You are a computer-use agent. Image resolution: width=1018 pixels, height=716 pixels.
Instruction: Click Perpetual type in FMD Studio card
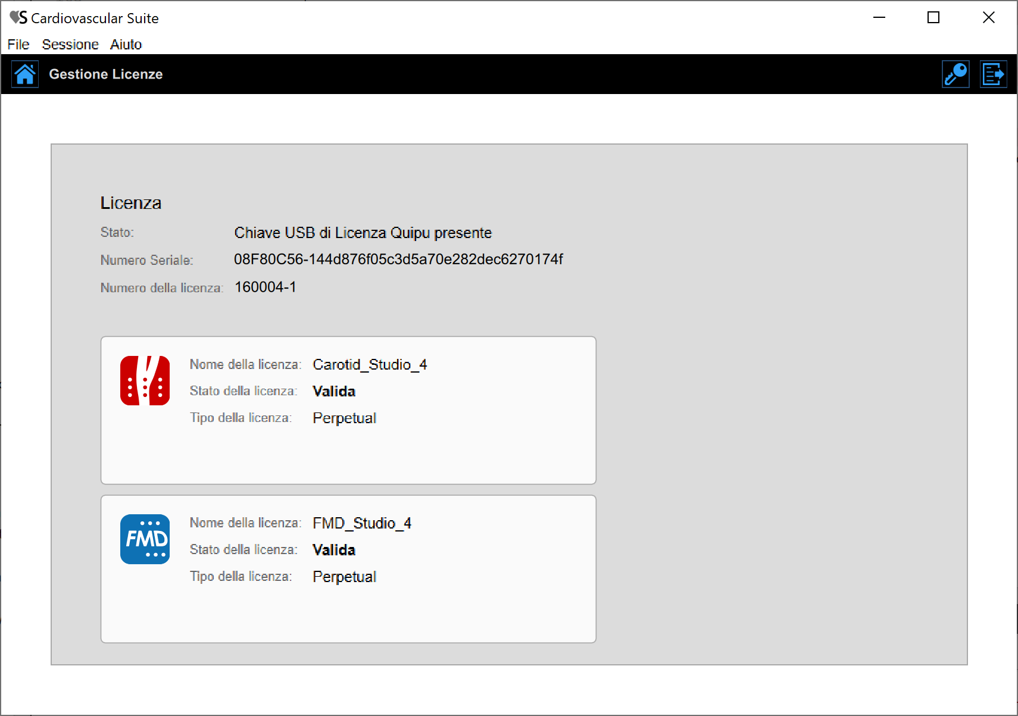click(344, 577)
